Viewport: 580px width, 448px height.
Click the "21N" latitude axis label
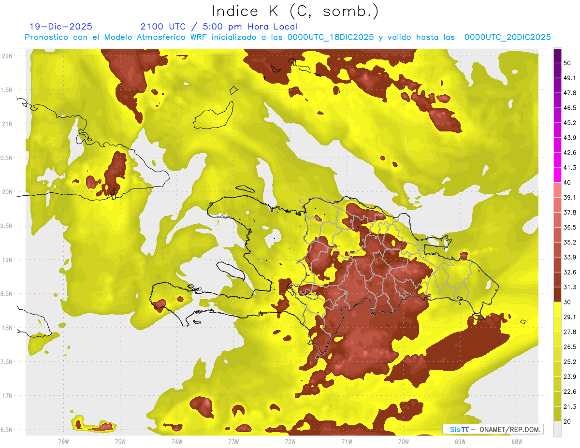[x=8, y=124]
